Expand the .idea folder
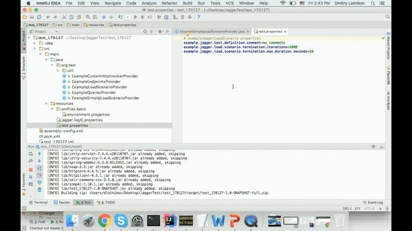 pos(35,43)
